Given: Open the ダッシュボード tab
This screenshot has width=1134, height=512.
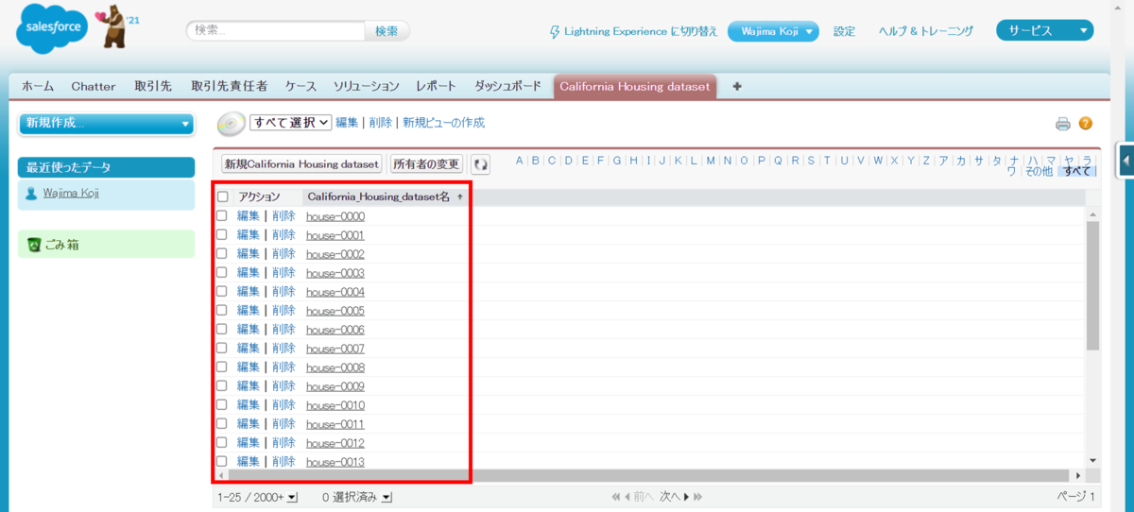Looking at the screenshot, I should click(507, 86).
